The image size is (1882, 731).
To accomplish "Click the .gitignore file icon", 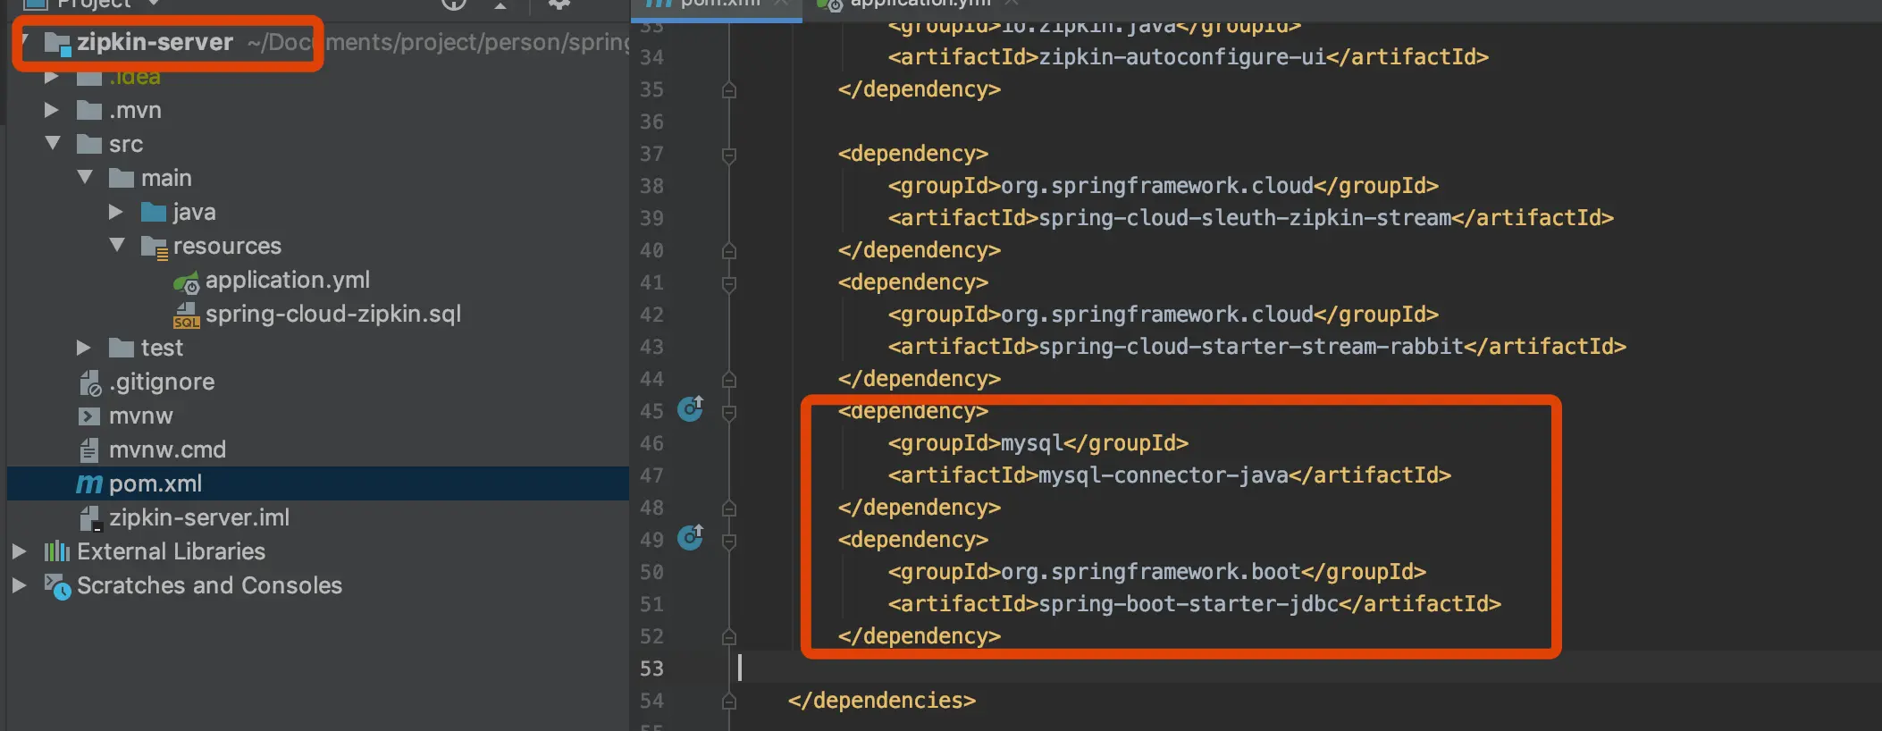I will coord(90,382).
